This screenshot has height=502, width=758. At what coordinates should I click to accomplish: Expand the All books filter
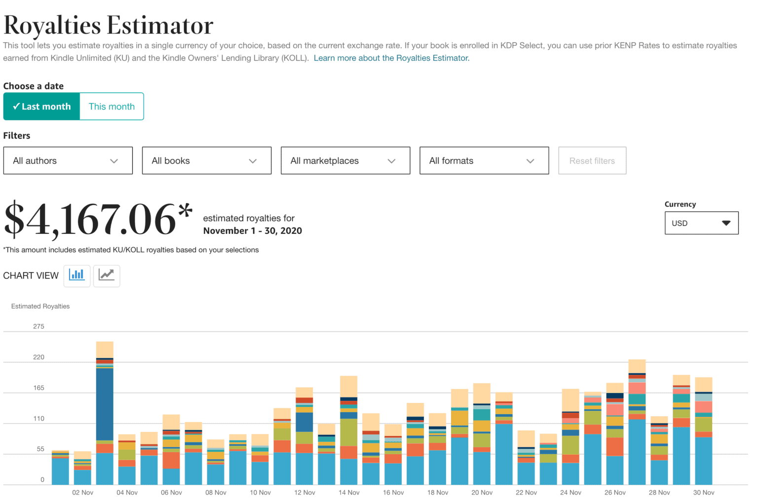(x=207, y=161)
